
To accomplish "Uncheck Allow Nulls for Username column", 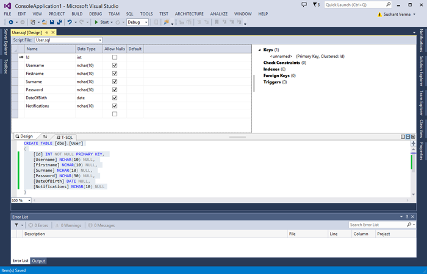I will tap(115, 65).
